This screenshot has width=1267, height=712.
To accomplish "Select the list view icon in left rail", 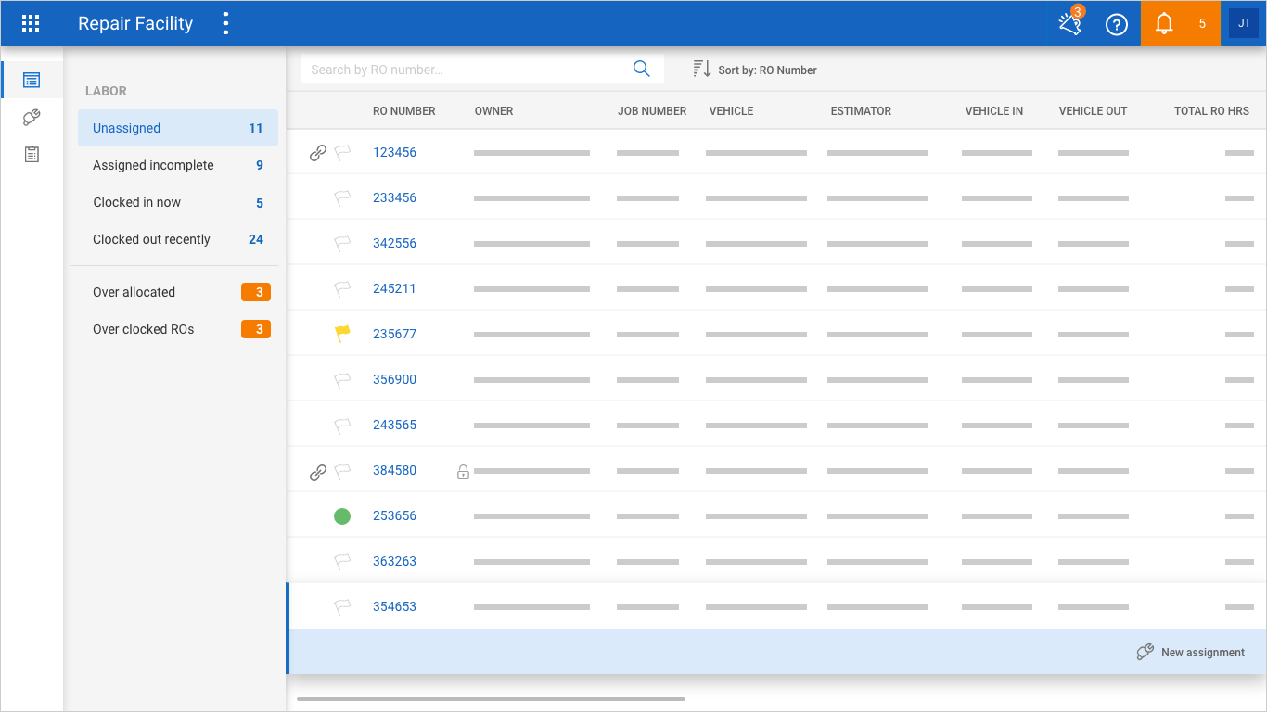I will click(x=32, y=80).
